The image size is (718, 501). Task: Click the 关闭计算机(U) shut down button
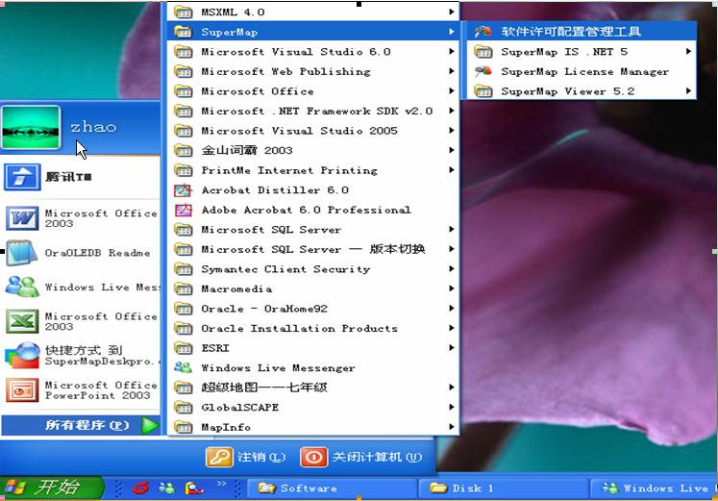[360, 457]
